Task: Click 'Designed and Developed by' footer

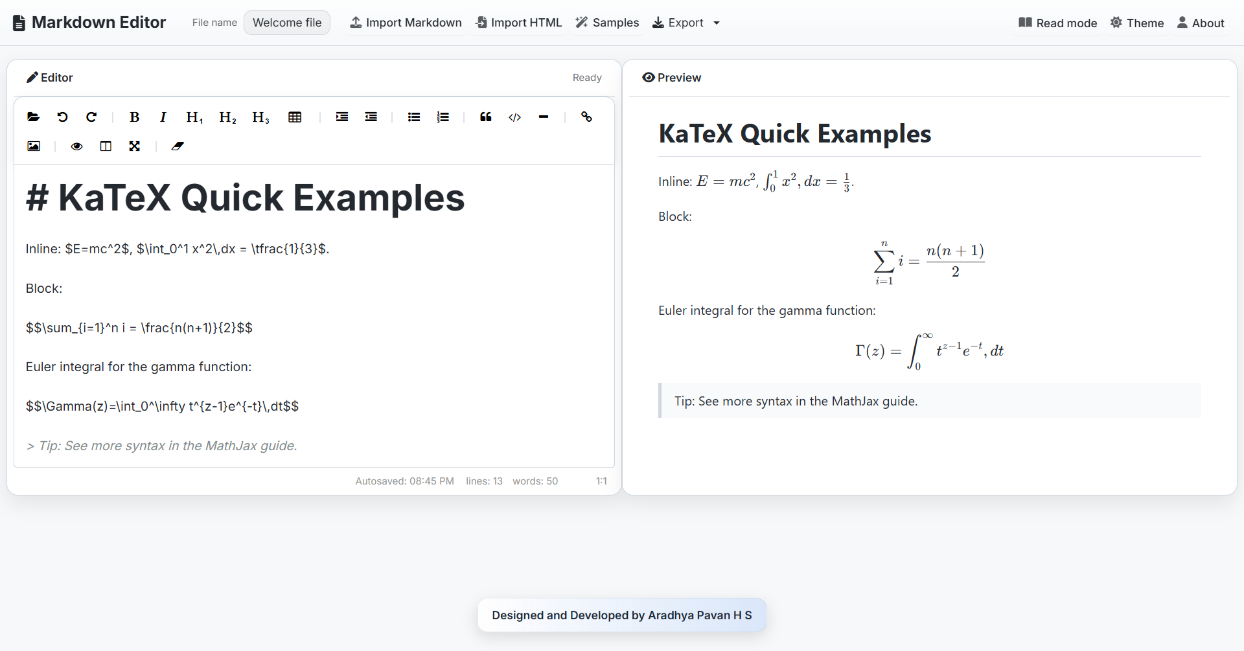Action: [622, 615]
